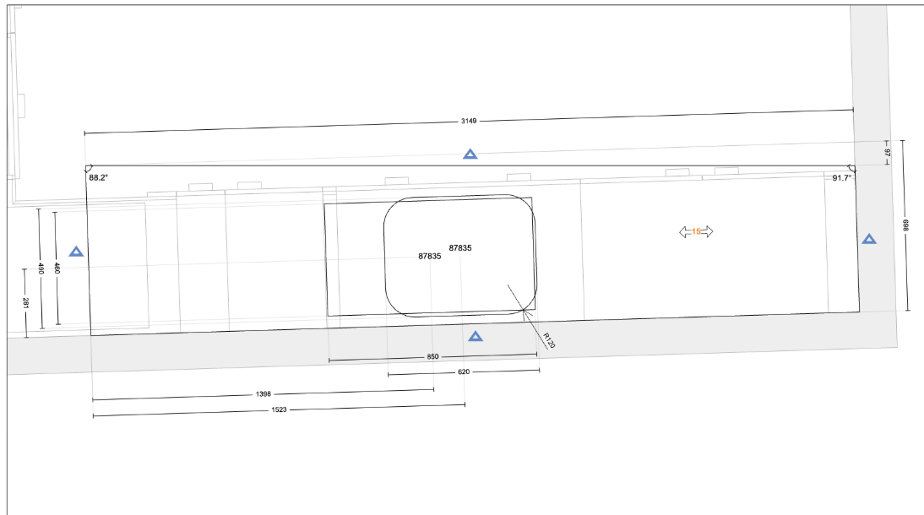Select the blue triangle marker on the right edge
Viewport: 924px width, 515px height.
point(869,240)
